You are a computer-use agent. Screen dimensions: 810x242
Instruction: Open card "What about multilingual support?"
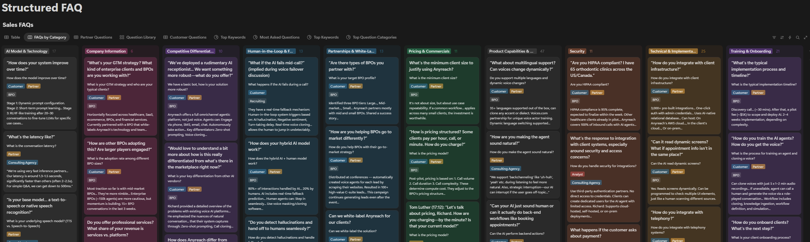(523, 93)
